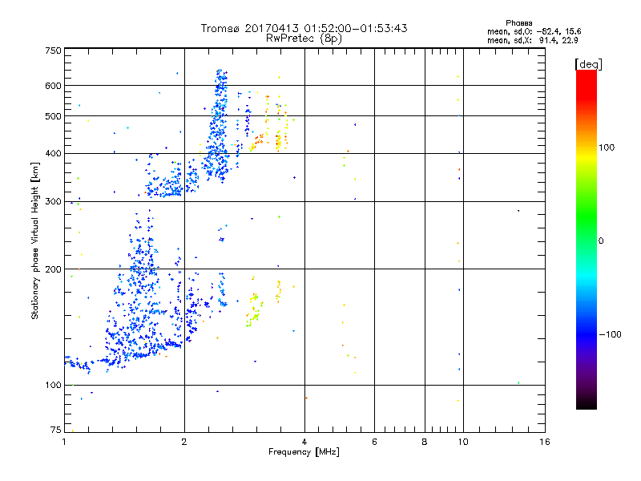Click the y-axis tick label '100'
The image size is (641, 481).
pyautogui.click(x=54, y=385)
